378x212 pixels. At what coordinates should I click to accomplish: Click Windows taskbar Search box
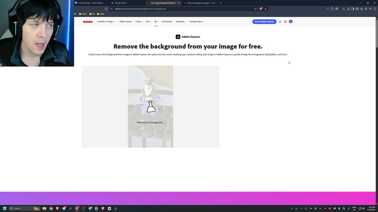pos(25,208)
